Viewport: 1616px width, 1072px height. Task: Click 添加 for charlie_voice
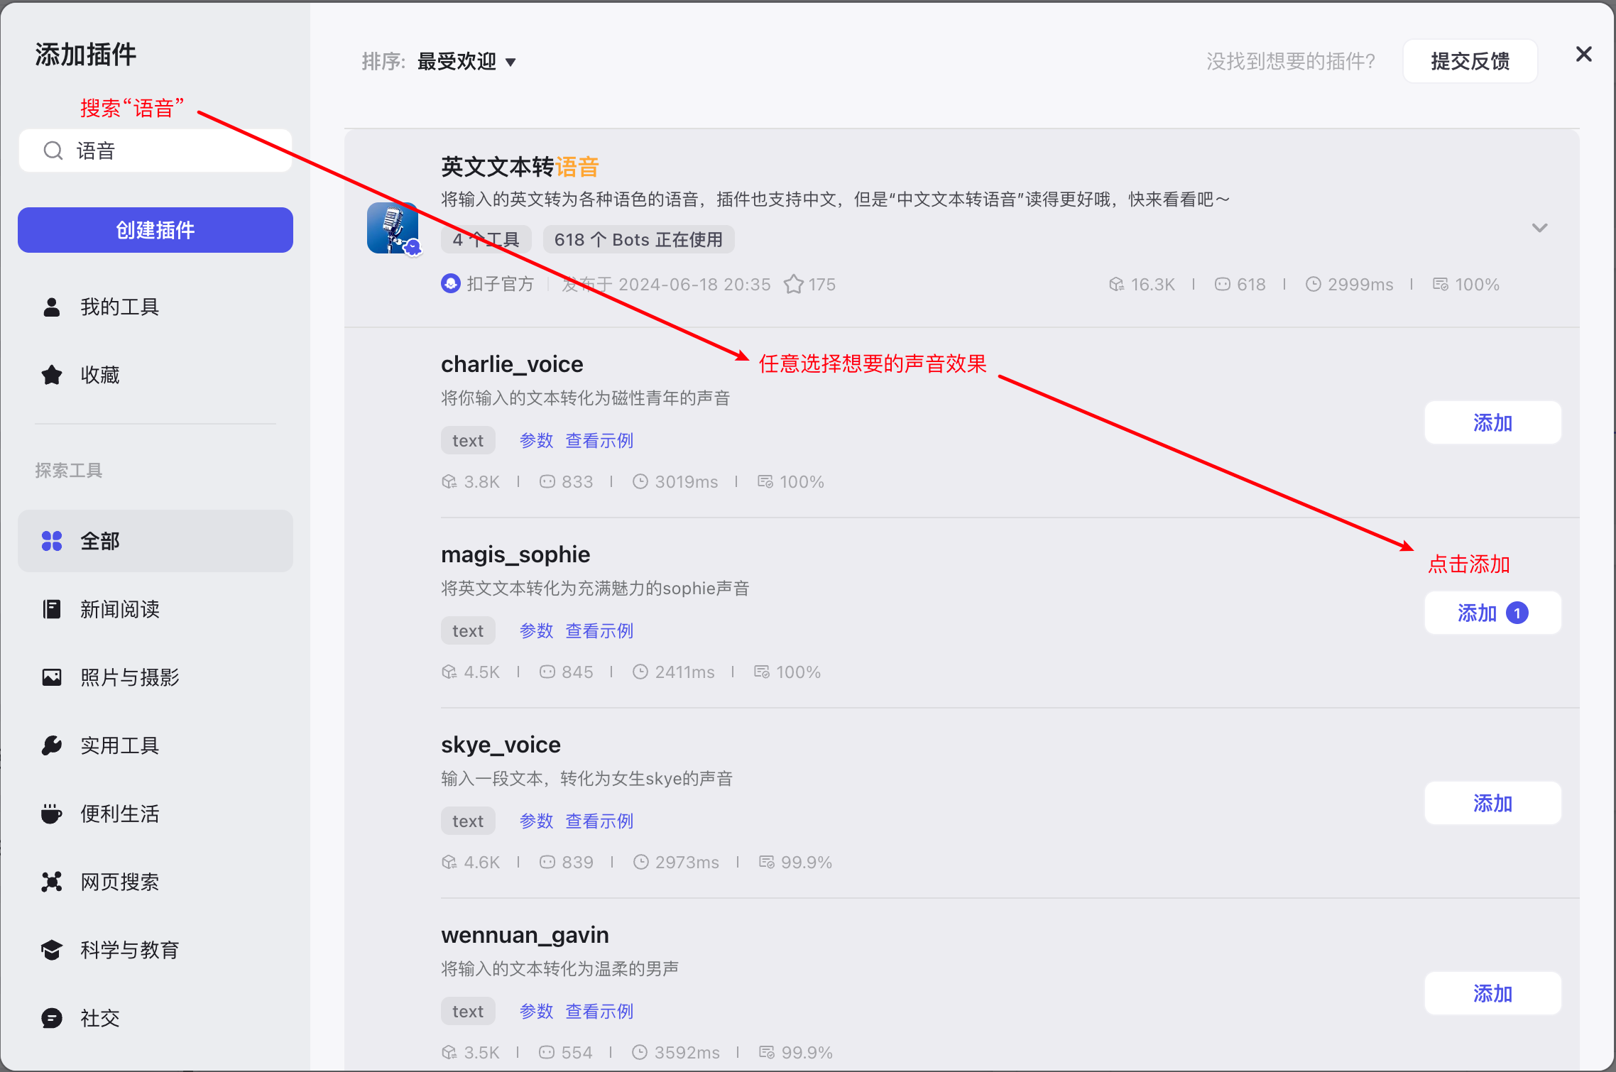[x=1492, y=423]
